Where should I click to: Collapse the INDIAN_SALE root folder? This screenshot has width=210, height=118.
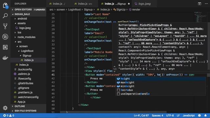tap(29, 14)
